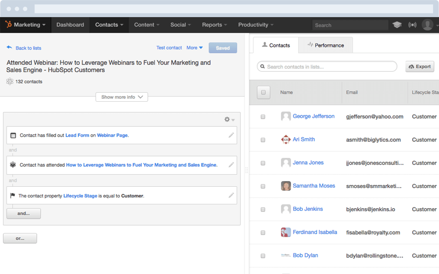This screenshot has width=439, height=274.
Task: Check the select-all contacts checkbox
Action: [263, 92]
